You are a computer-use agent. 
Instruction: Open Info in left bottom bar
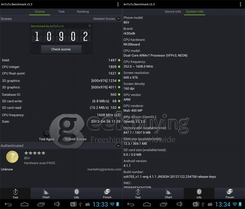point(76,194)
